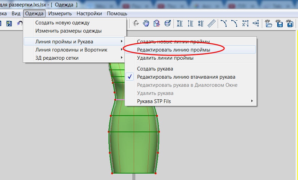Open the Одежда menu
The image size is (298, 180).
tap(34, 14)
